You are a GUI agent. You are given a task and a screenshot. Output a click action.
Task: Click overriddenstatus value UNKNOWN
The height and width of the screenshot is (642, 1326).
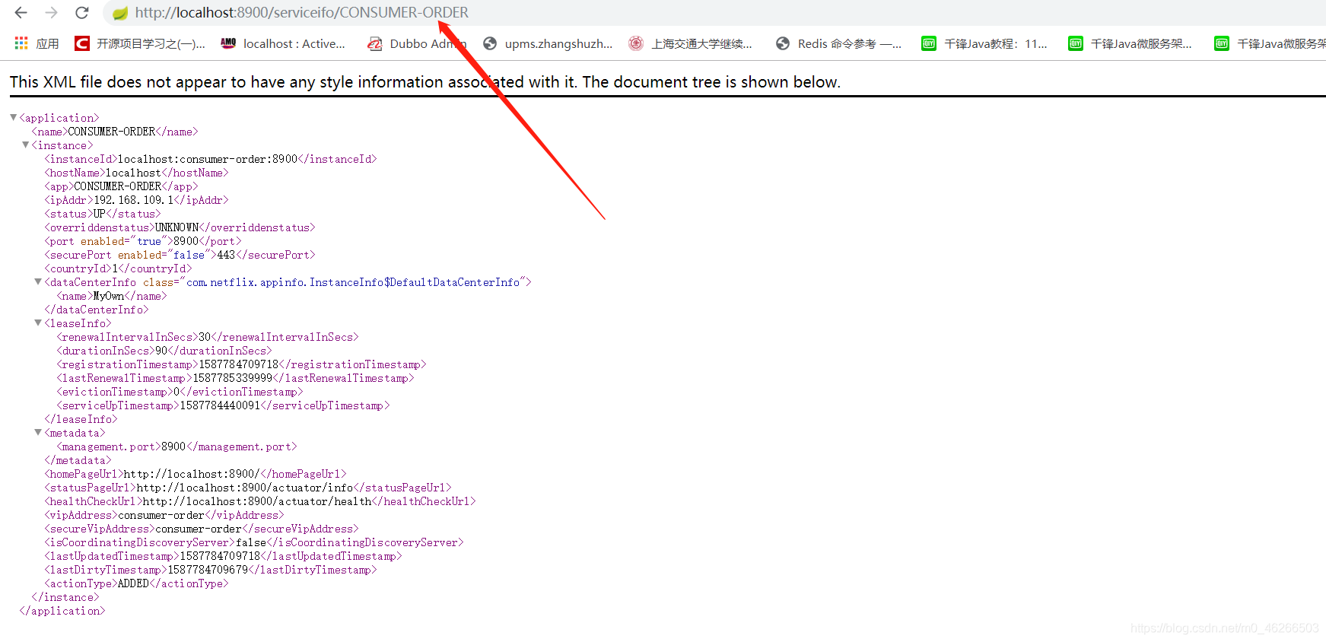point(176,227)
